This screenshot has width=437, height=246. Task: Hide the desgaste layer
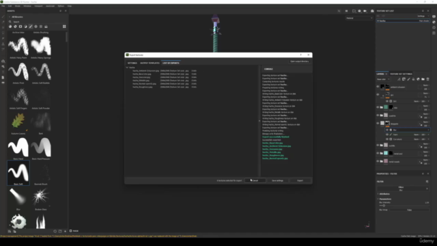(x=378, y=123)
